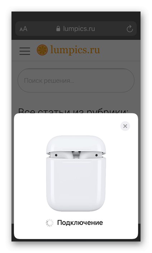The height and width of the screenshot is (253, 152).
Task: Reload the page with the refresh icon
Action: 130,29
